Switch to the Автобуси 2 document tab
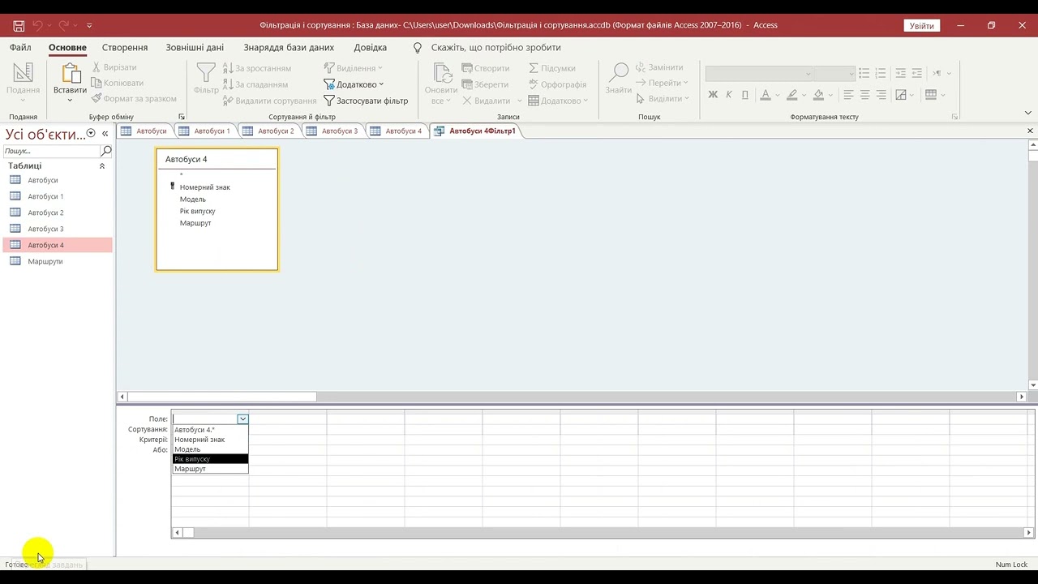This screenshot has height=584, width=1038. (268, 131)
